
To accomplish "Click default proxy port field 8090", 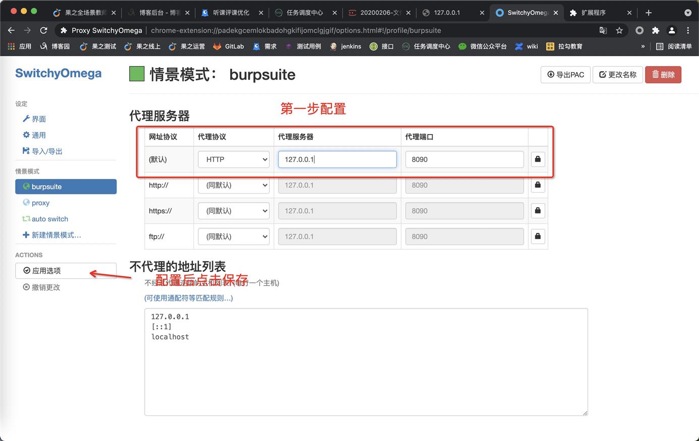I will [x=464, y=159].
